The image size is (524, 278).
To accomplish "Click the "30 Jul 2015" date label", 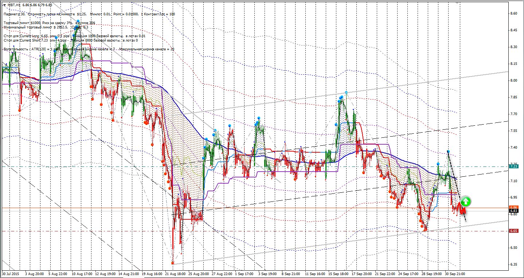I will (11, 273).
